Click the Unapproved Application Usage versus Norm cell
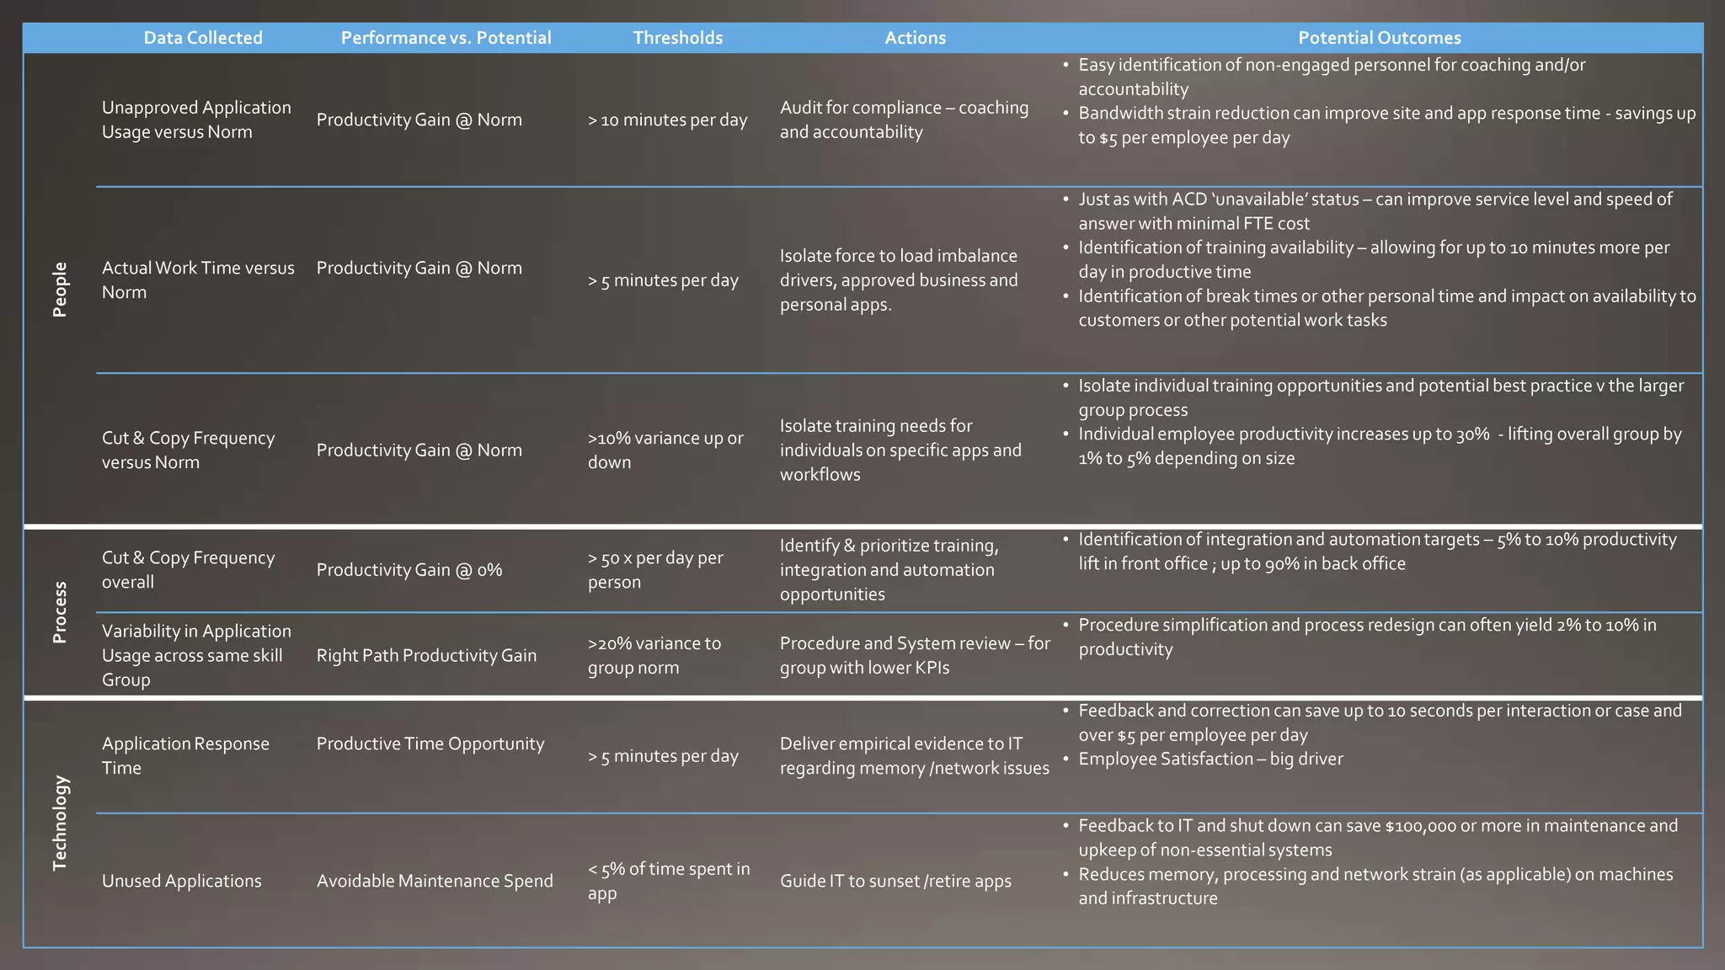This screenshot has width=1725, height=970. pyautogui.click(x=196, y=120)
